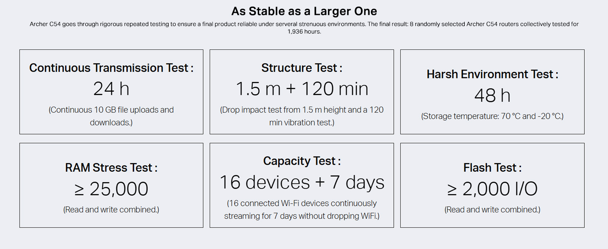
Task: Select the Flash Test title
Action: (x=493, y=168)
